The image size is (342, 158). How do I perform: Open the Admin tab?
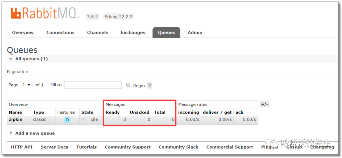(x=195, y=33)
